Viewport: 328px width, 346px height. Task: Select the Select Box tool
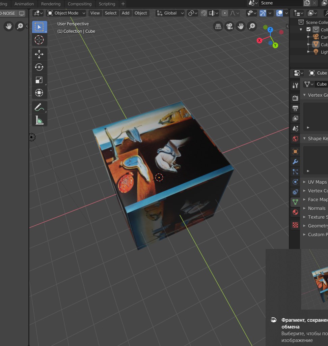[x=39, y=27]
